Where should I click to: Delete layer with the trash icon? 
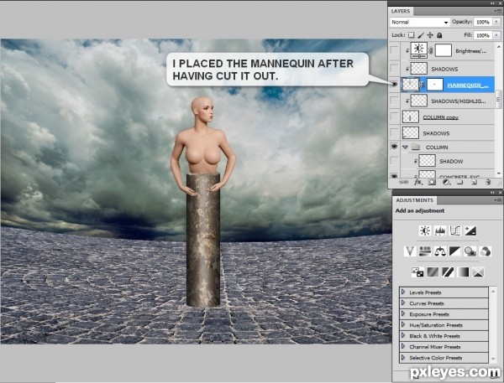[488, 182]
